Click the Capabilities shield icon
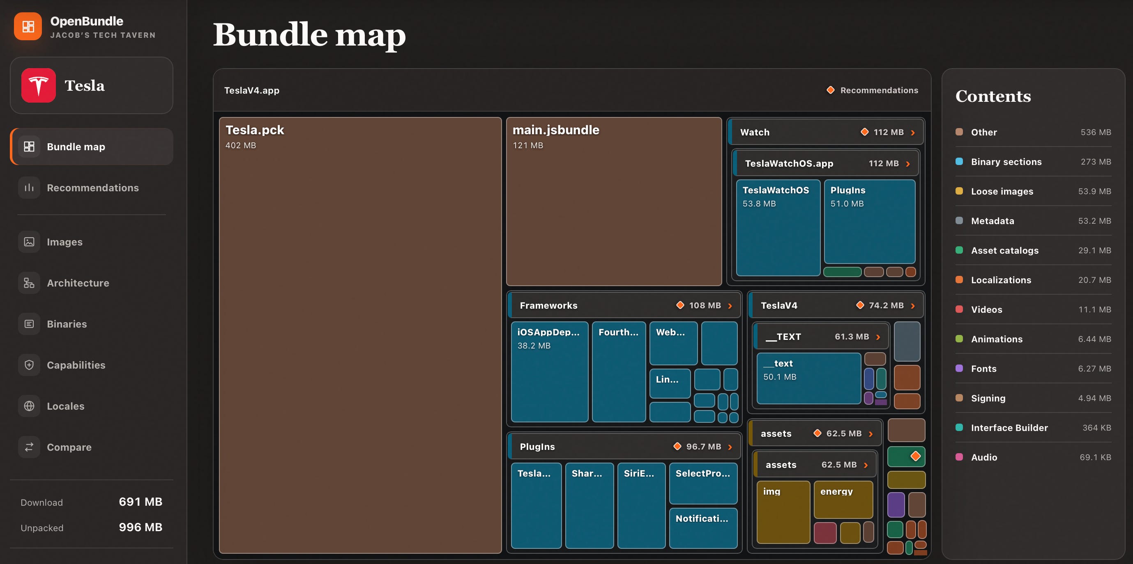The width and height of the screenshot is (1133, 564). [x=29, y=365]
